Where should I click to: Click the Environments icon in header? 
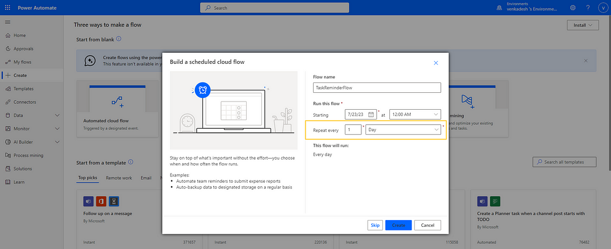click(x=499, y=8)
